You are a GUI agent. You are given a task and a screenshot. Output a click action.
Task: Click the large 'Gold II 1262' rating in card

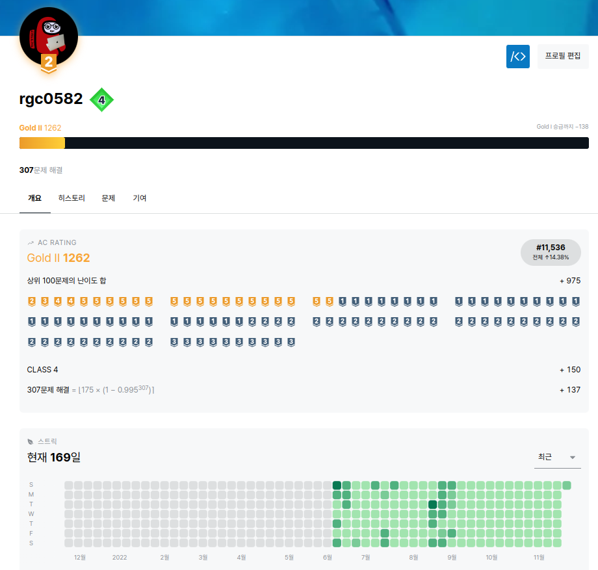point(58,258)
